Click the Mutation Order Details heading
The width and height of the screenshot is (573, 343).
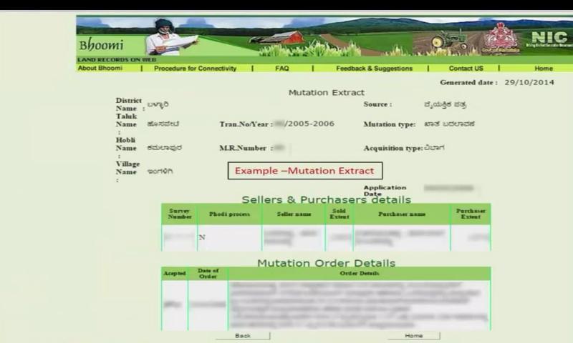pyautogui.click(x=327, y=263)
